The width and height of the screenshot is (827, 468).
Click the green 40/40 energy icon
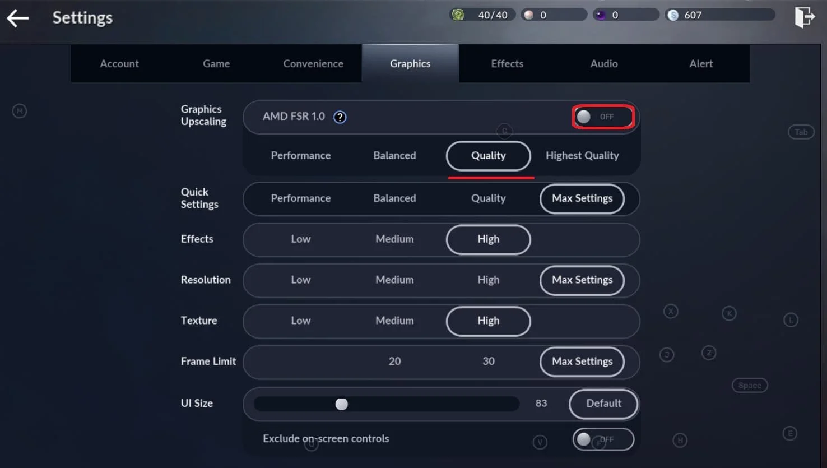coord(459,14)
